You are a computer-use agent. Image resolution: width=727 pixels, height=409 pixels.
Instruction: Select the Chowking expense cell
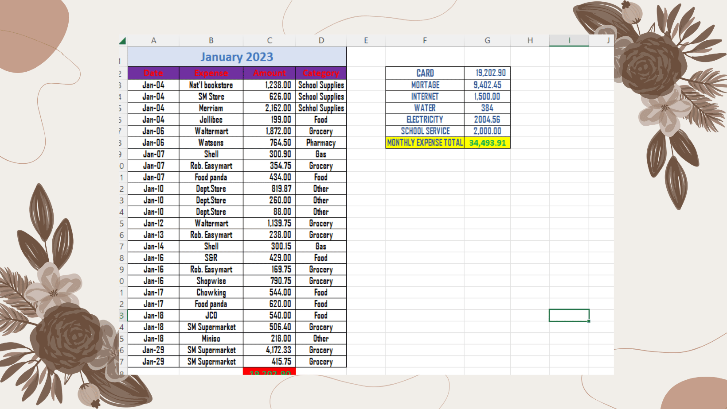pos(211,292)
